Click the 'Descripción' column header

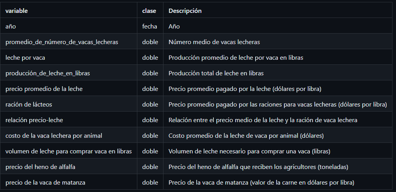185,11
